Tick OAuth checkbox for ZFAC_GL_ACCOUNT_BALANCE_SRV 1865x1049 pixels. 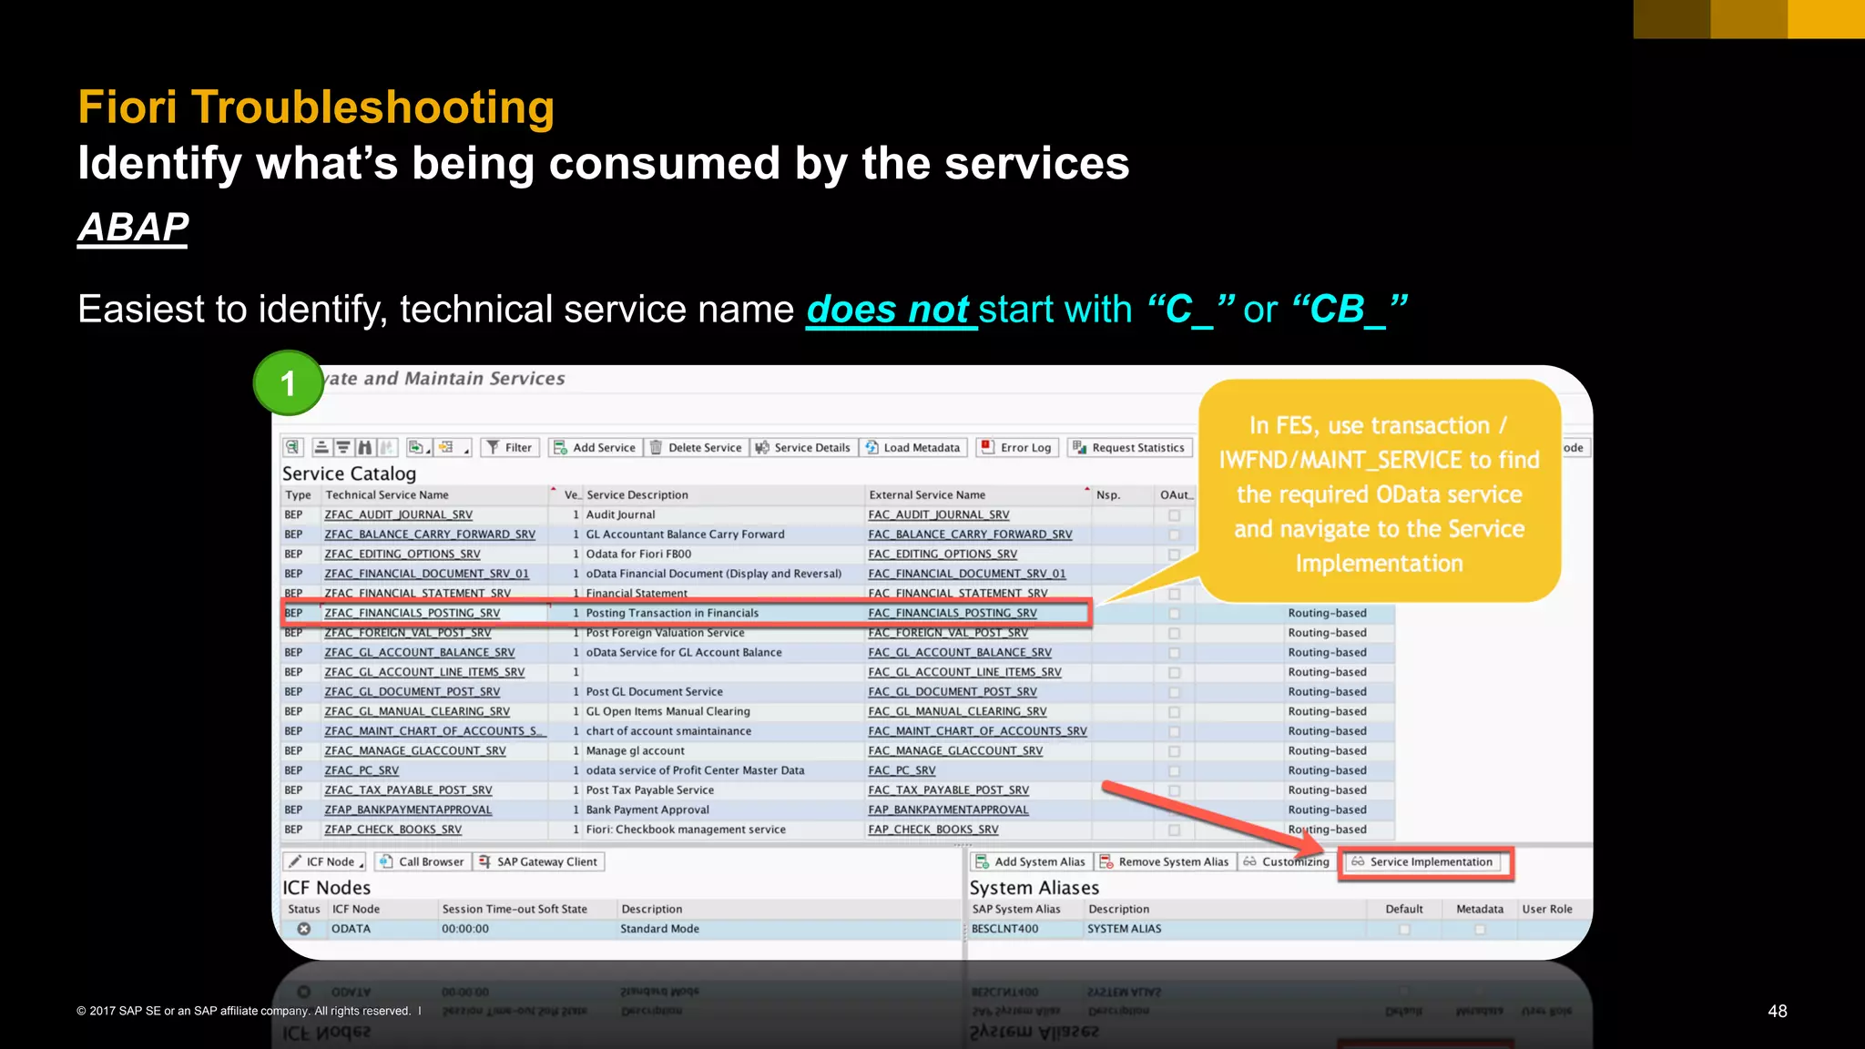1174,653
